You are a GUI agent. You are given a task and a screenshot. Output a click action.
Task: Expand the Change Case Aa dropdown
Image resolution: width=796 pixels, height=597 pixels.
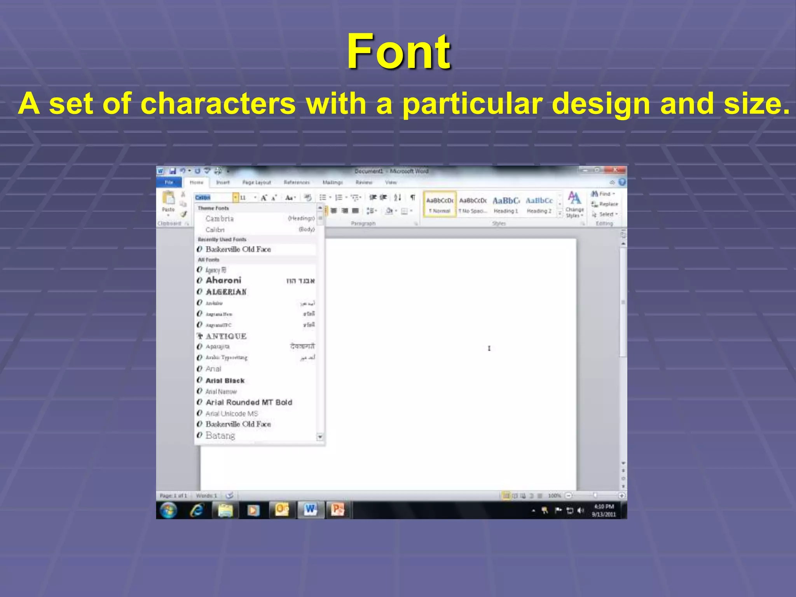(x=290, y=198)
